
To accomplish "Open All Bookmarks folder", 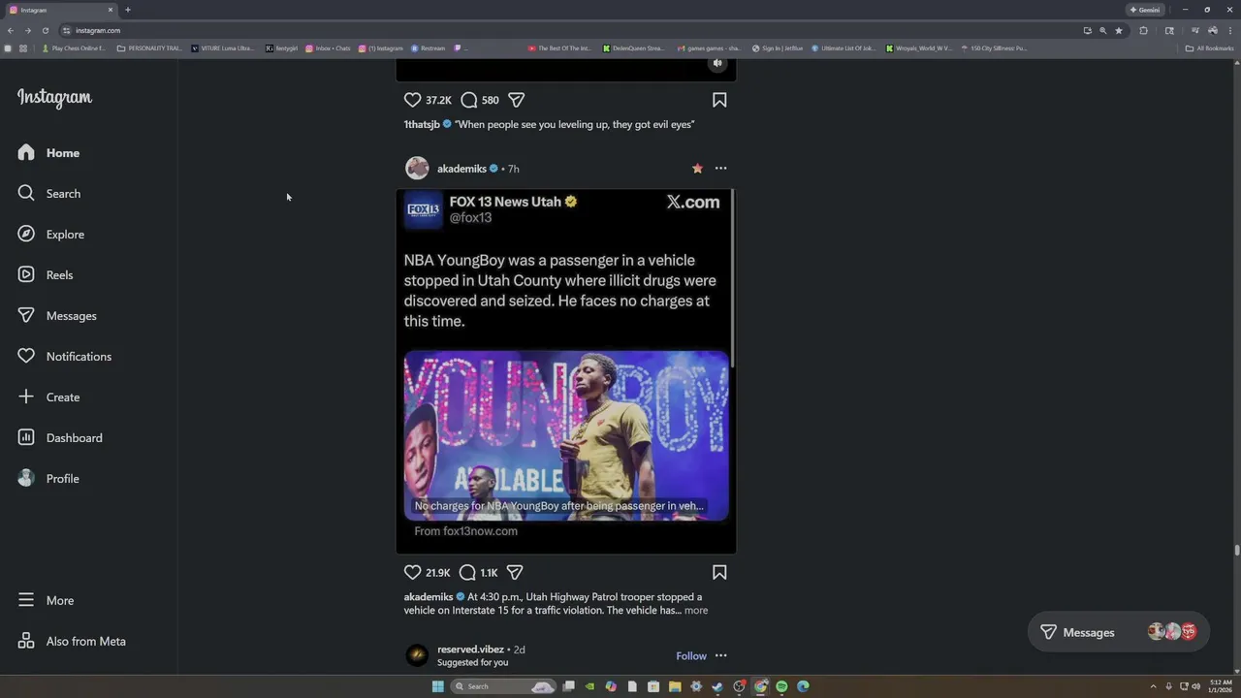I will 1209,48.
